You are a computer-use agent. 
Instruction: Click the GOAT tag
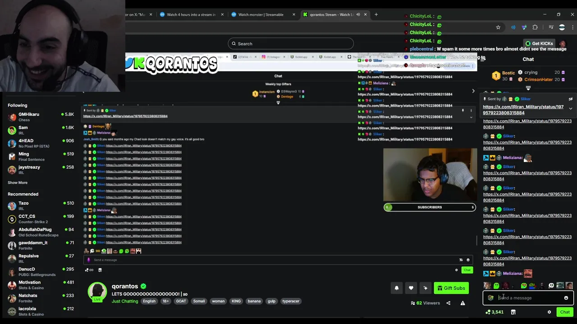tap(181, 301)
